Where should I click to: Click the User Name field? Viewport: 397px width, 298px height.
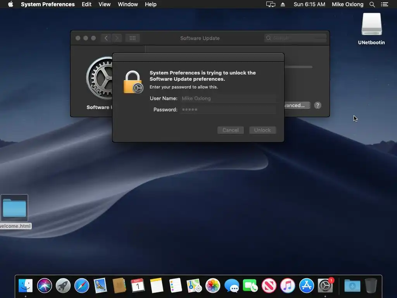pos(228,98)
